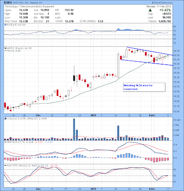184x191 pixels.
Task: Click the Technology / Telecommunications Equipment sector label
Action: pos(30,7)
